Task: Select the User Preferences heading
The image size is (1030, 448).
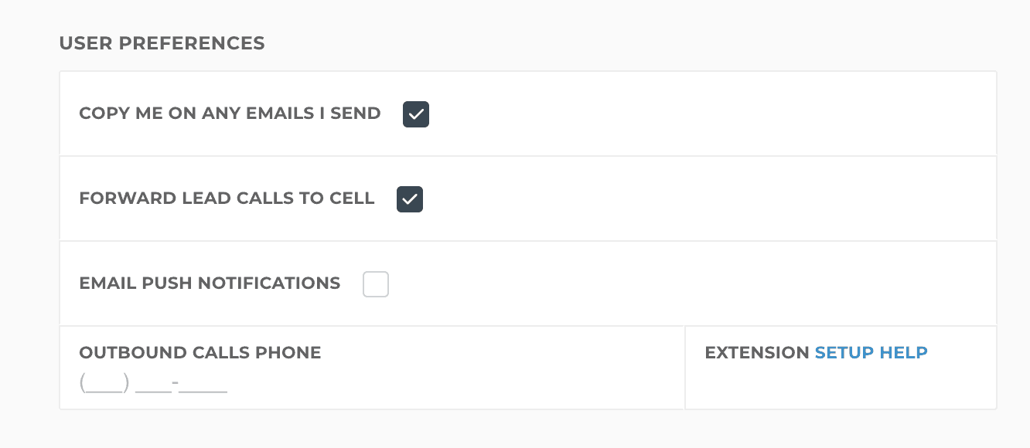Action: click(162, 43)
